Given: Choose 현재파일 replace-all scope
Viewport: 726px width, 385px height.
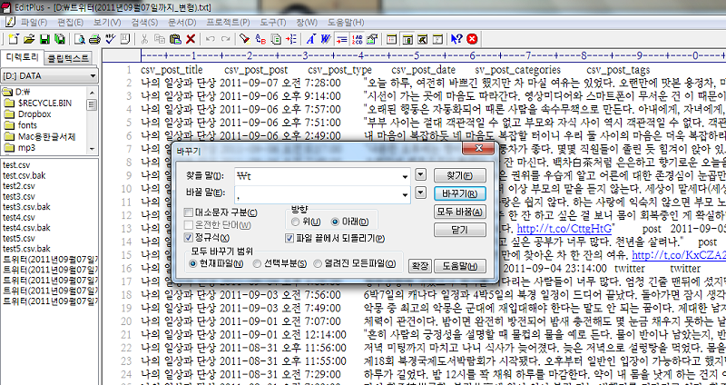Looking at the screenshot, I should click(193, 263).
